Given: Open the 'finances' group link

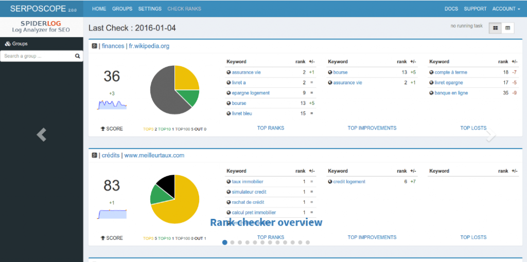Looking at the screenshot, I should [x=113, y=46].
